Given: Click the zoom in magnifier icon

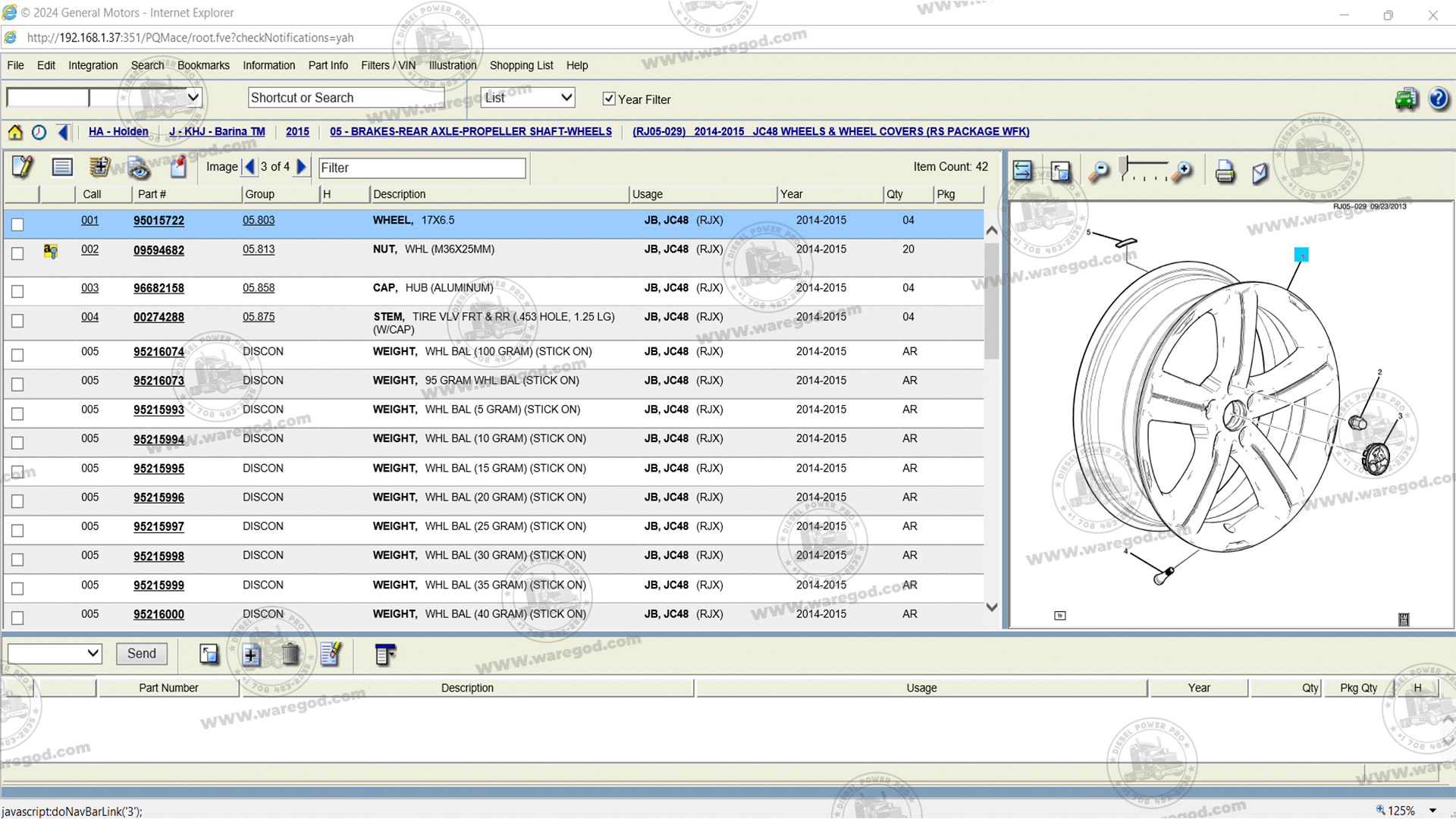Looking at the screenshot, I should pos(1181,172).
